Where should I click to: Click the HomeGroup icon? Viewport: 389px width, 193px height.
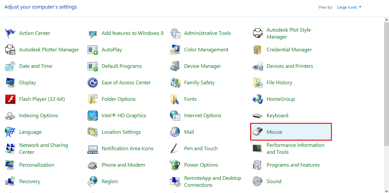[257, 99]
